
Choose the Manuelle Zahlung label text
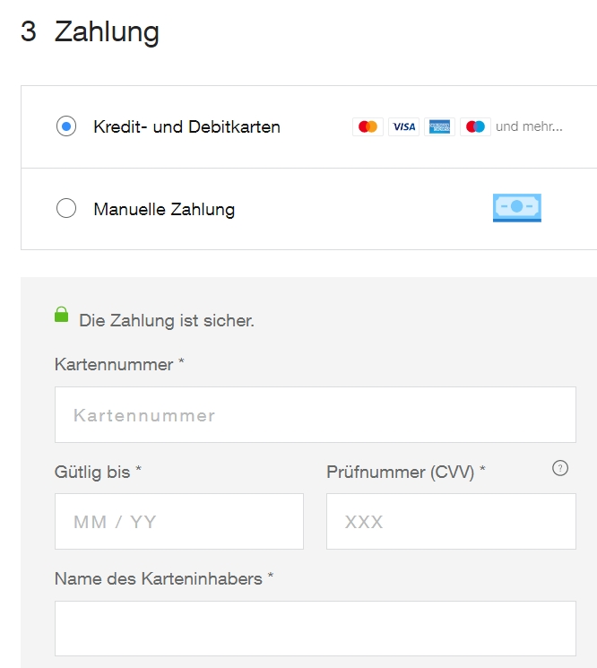click(164, 209)
